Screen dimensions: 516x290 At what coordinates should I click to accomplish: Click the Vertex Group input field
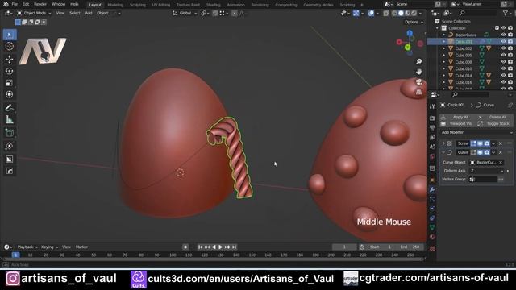coord(483,179)
